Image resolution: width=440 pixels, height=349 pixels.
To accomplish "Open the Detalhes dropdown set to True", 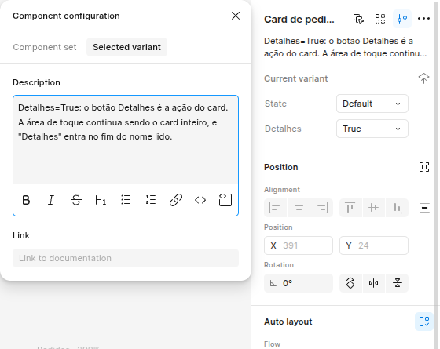I will [372, 129].
